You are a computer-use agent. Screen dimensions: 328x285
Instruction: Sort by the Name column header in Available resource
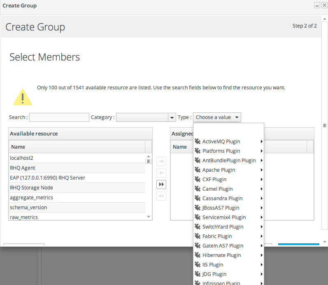pos(77,147)
